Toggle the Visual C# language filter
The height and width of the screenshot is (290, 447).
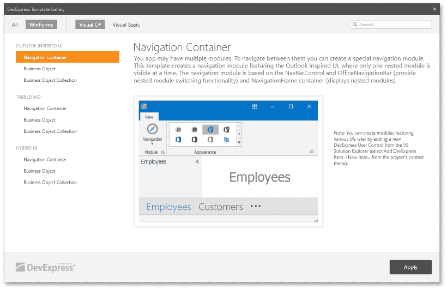click(90, 25)
